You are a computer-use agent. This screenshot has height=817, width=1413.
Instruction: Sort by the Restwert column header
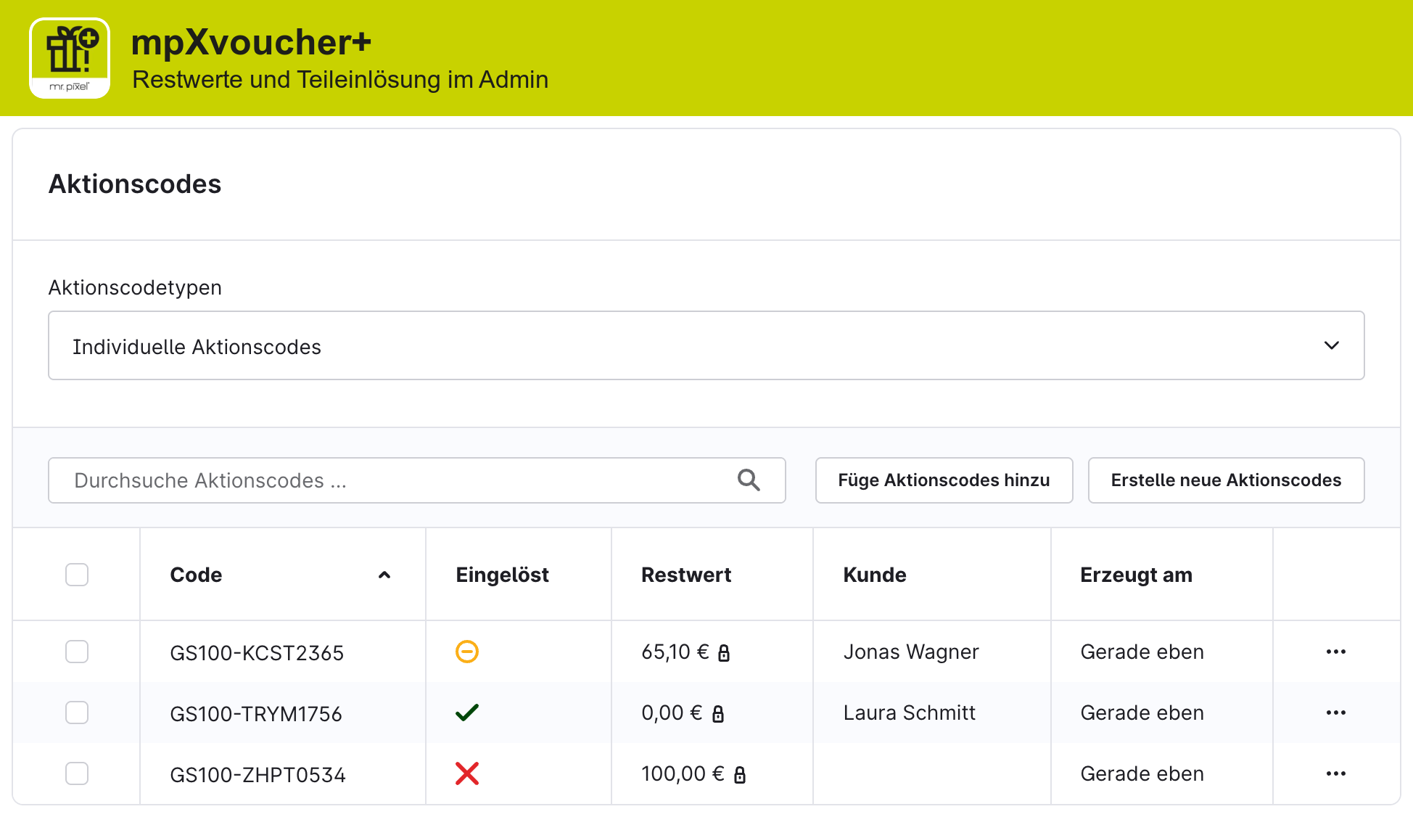(x=686, y=575)
